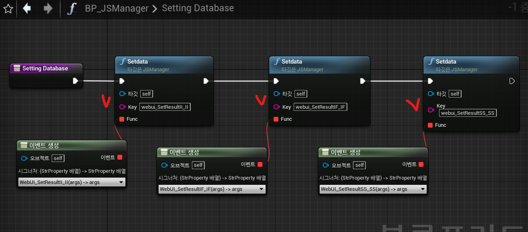528x232 pixels.
Task: Click object pin on the middle event node
Action: pos(164,165)
